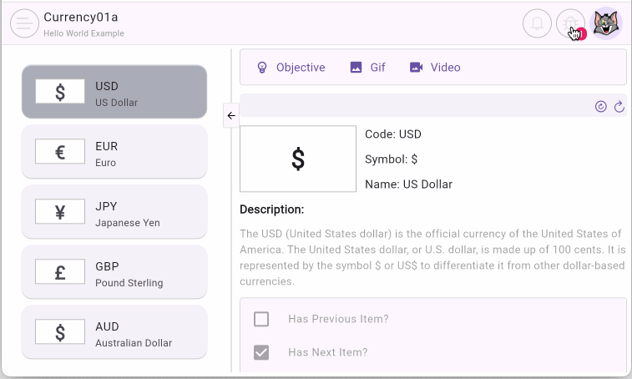Open the bug report icon
The image size is (632, 379).
pos(571,23)
